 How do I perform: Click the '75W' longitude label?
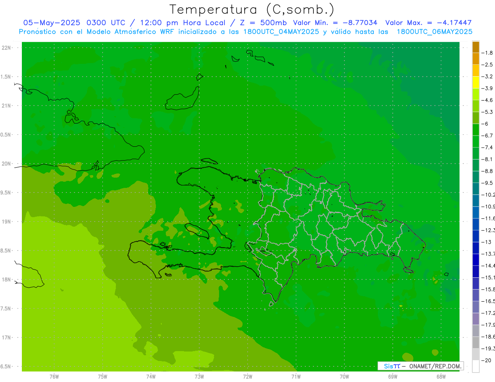[x=103, y=376]
